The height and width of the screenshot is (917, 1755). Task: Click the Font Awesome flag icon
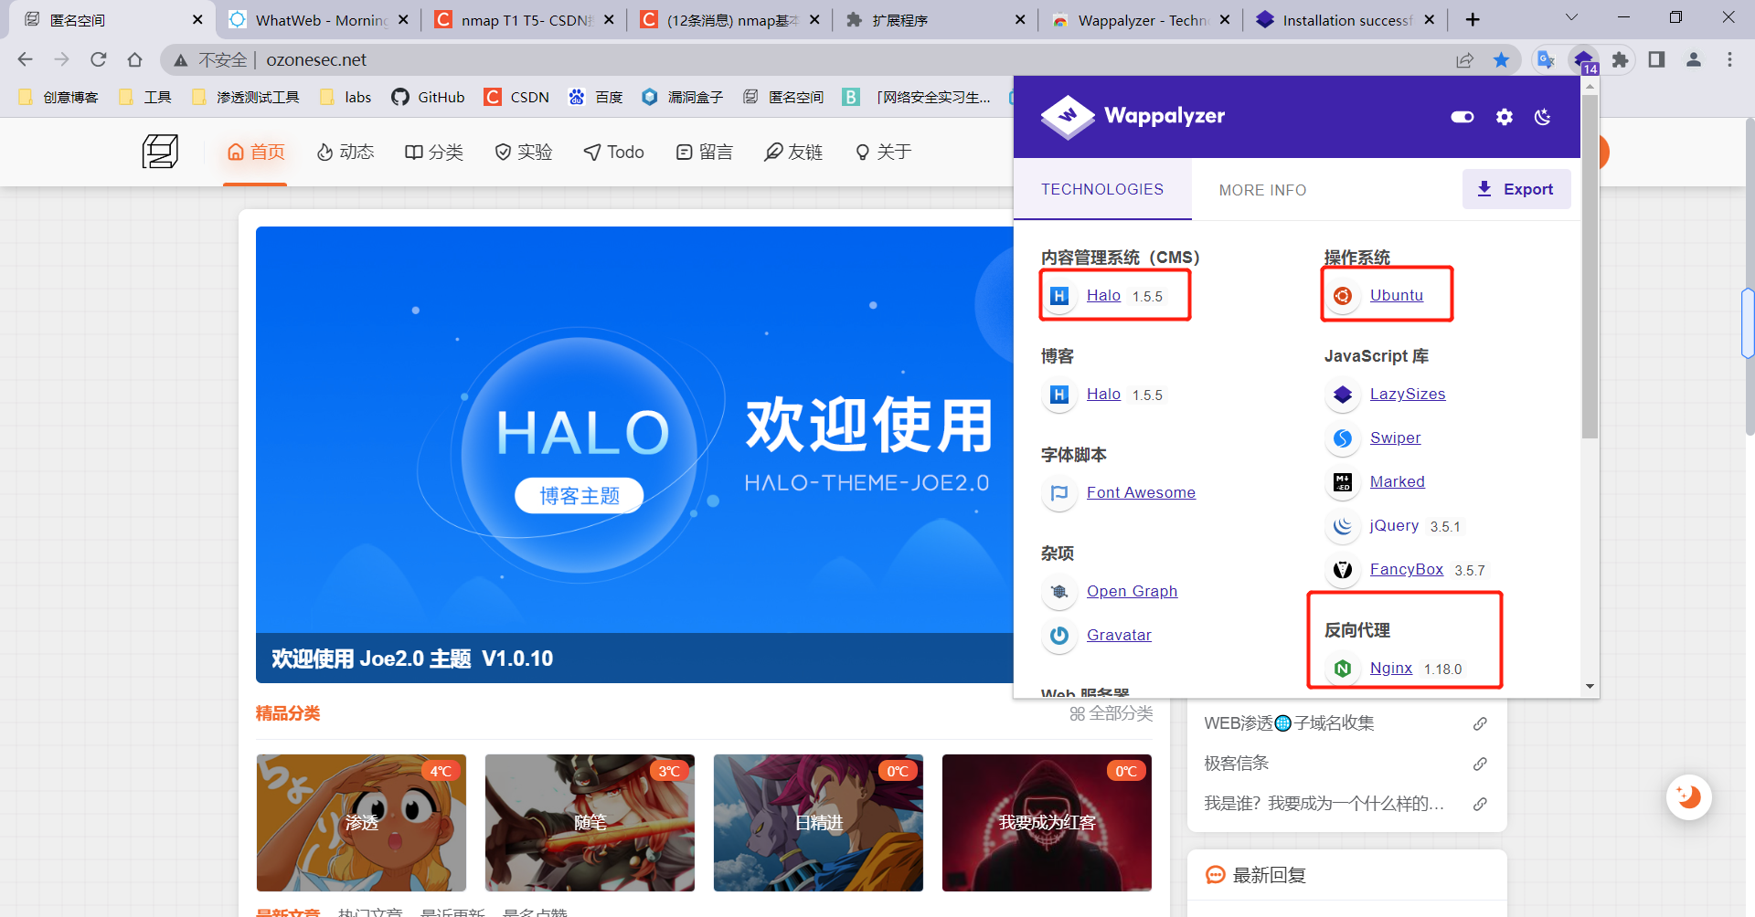[x=1059, y=493]
